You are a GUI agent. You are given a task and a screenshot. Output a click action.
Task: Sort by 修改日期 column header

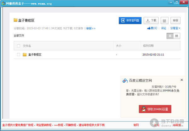(148, 46)
